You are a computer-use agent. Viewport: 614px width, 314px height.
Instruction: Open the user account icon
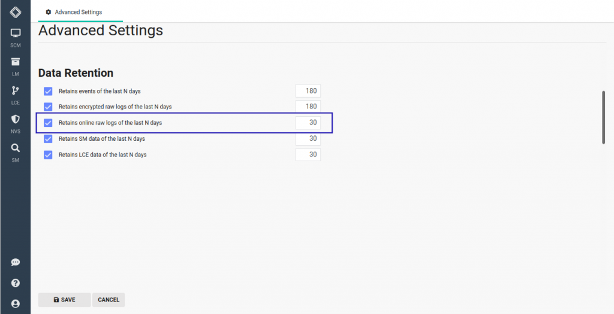click(x=16, y=304)
